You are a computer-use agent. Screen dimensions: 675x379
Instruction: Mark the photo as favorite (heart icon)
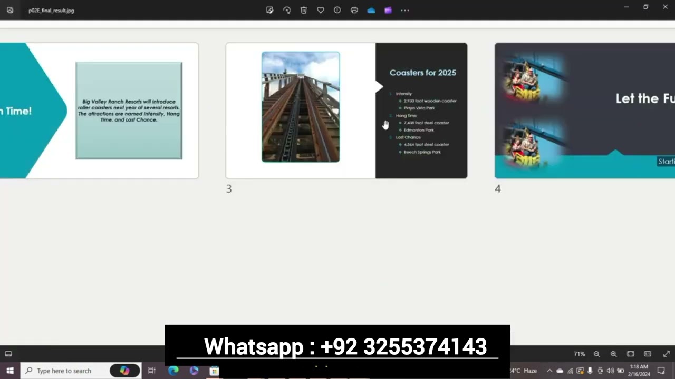point(321,10)
